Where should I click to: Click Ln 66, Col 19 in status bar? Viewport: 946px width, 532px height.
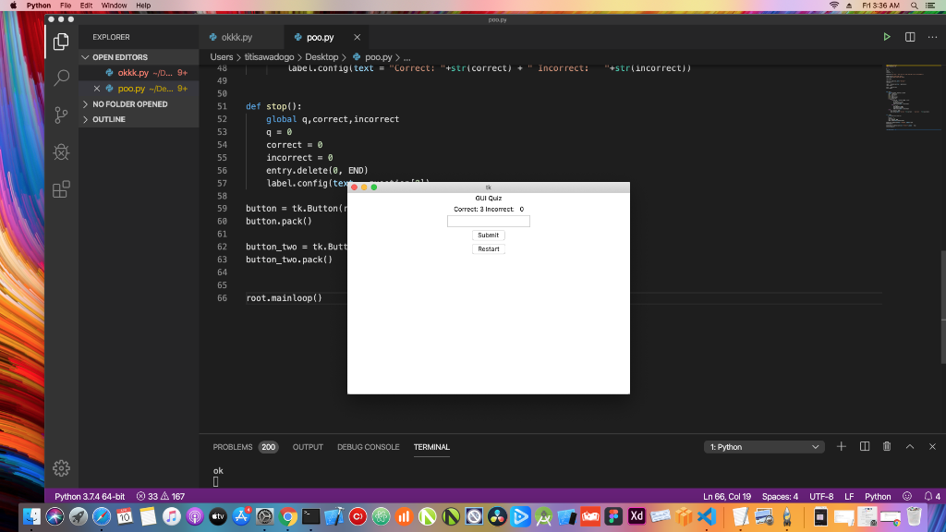click(726, 496)
